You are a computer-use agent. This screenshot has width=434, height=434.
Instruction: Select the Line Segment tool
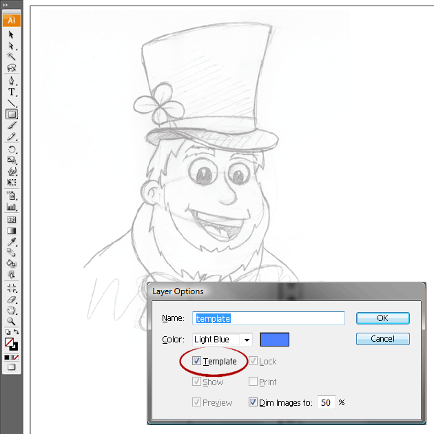11,103
